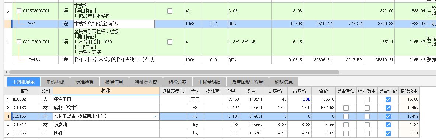This screenshot has width=436, height=140.
Task: Toggle 是否暂估 for 木材干燥量
Action: [x=346, y=116]
